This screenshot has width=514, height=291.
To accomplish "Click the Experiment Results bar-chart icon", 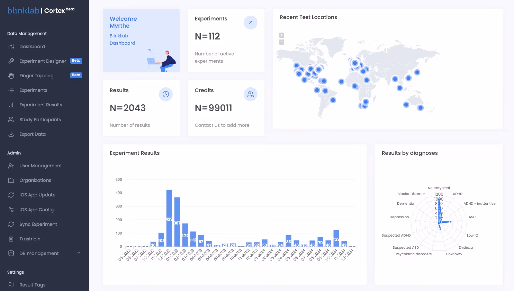I will 11,105.
